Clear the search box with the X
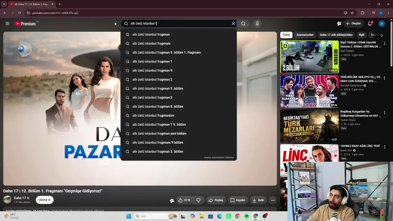The width and height of the screenshot is (393, 221). pos(233,24)
